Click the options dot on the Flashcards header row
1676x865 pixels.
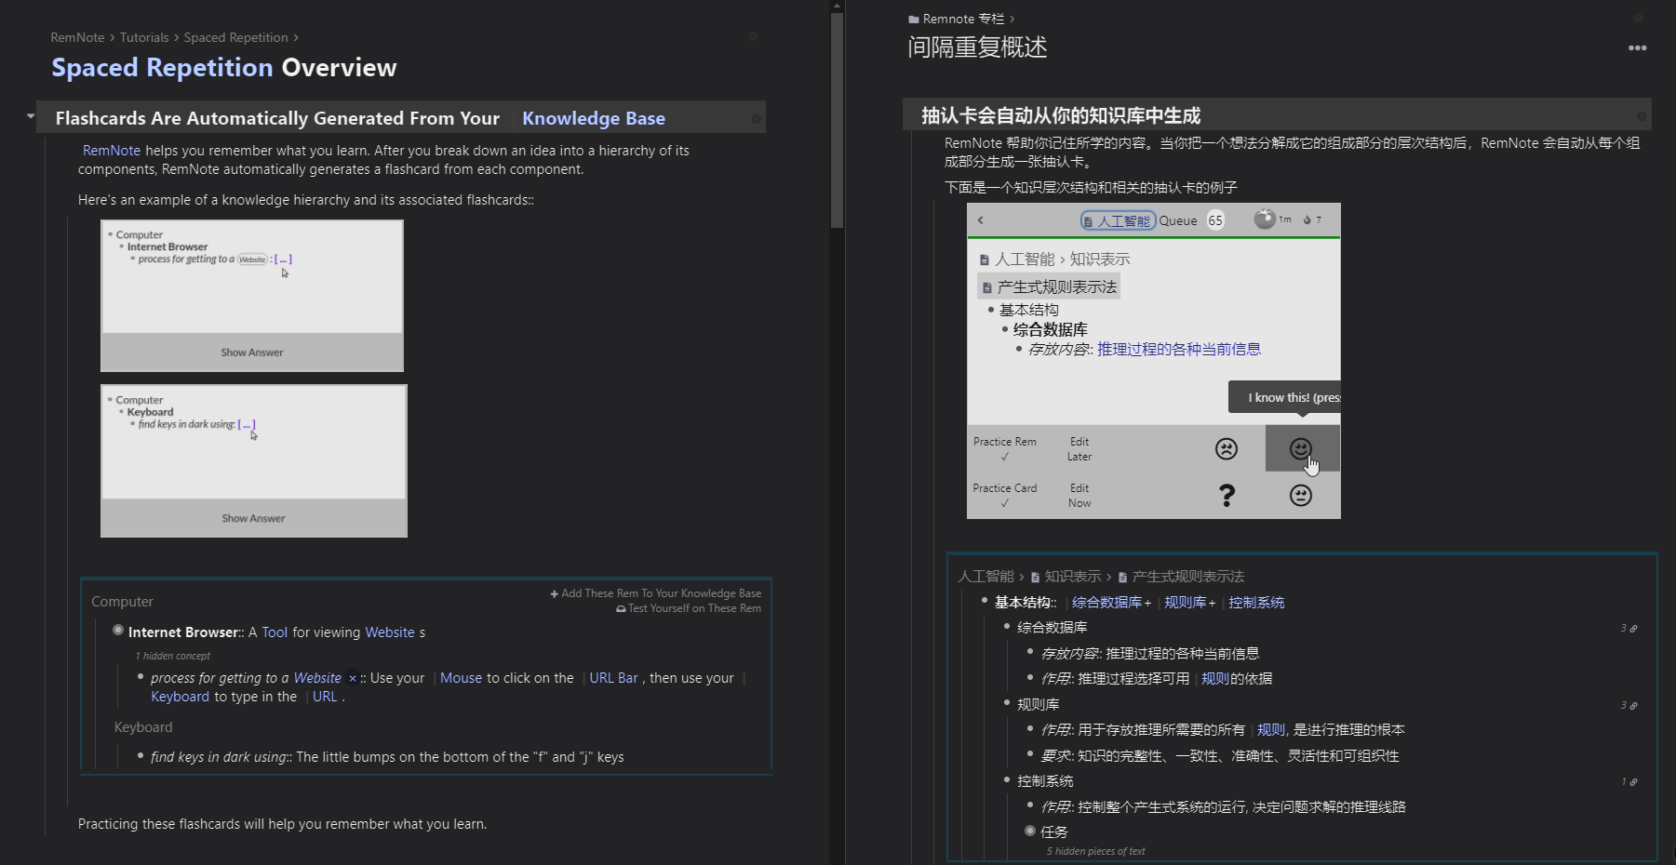[756, 119]
